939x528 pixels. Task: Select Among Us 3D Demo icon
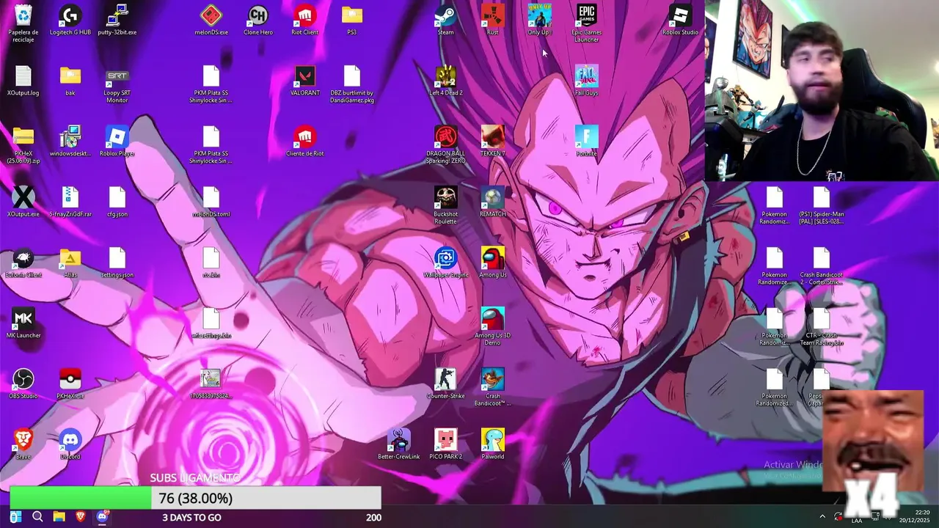coord(493,327)
